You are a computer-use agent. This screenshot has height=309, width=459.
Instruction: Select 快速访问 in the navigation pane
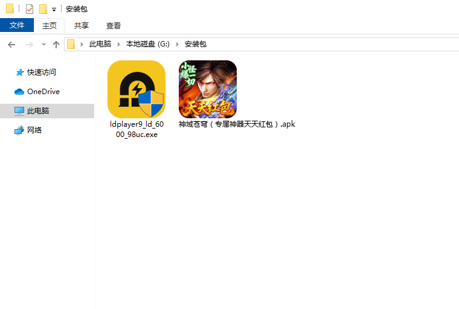(41, 72)
